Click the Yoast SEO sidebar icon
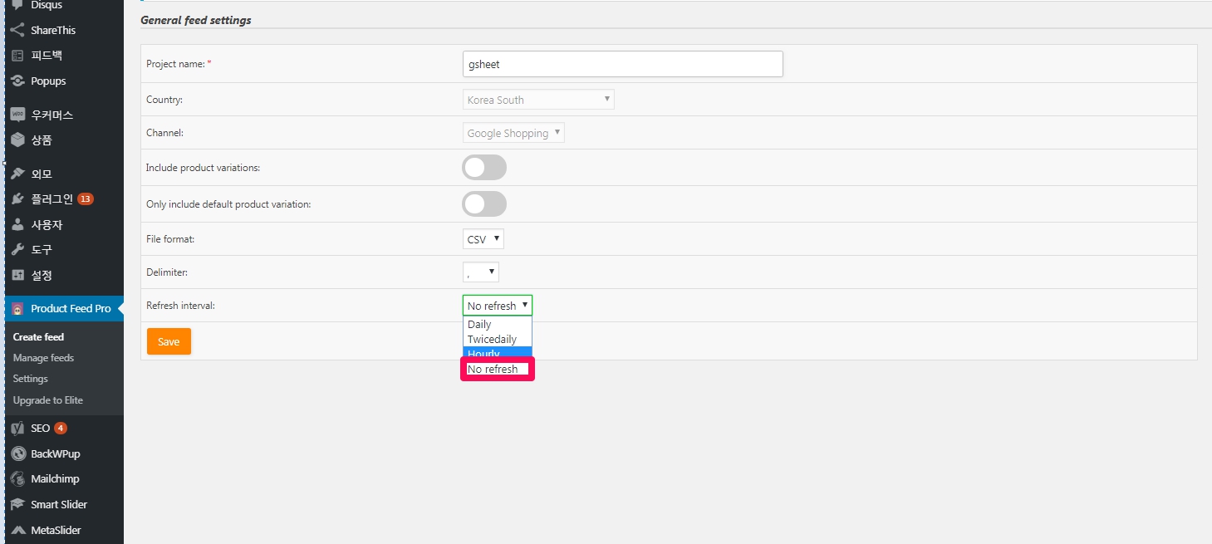 [x=17, y=429]
